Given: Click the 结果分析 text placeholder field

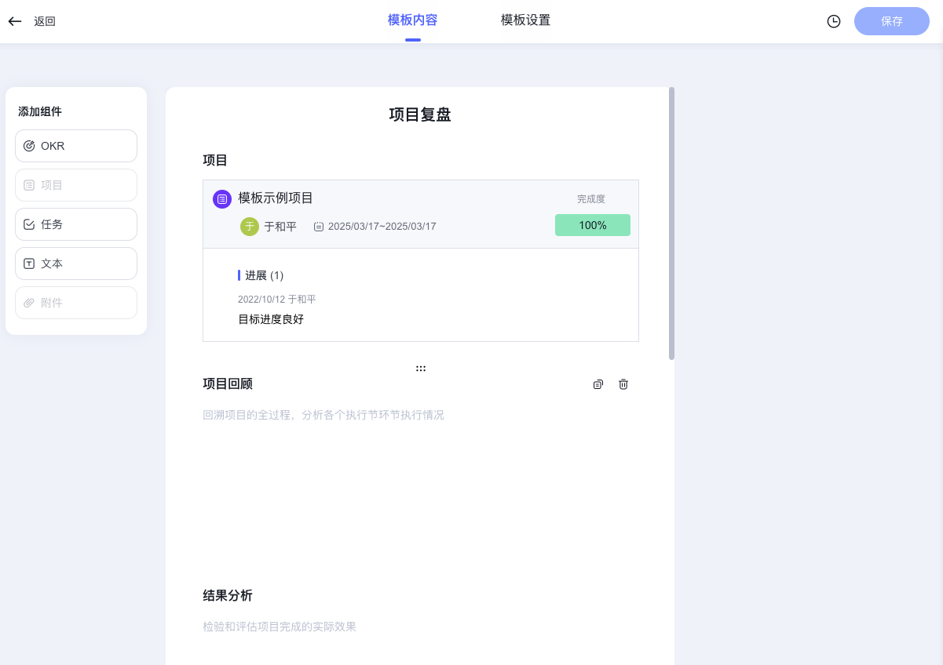Looking at the screenshot, I should pyautogui.click(x=280, y=627).
